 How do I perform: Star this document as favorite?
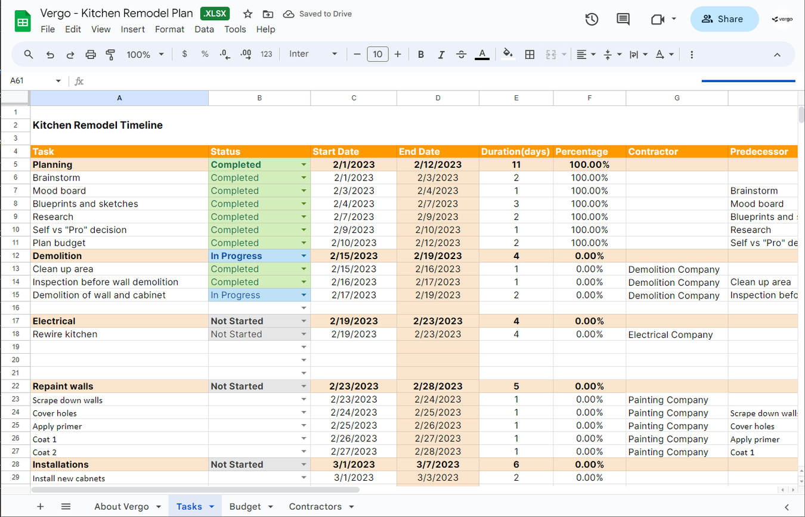[x=248, y=14]
